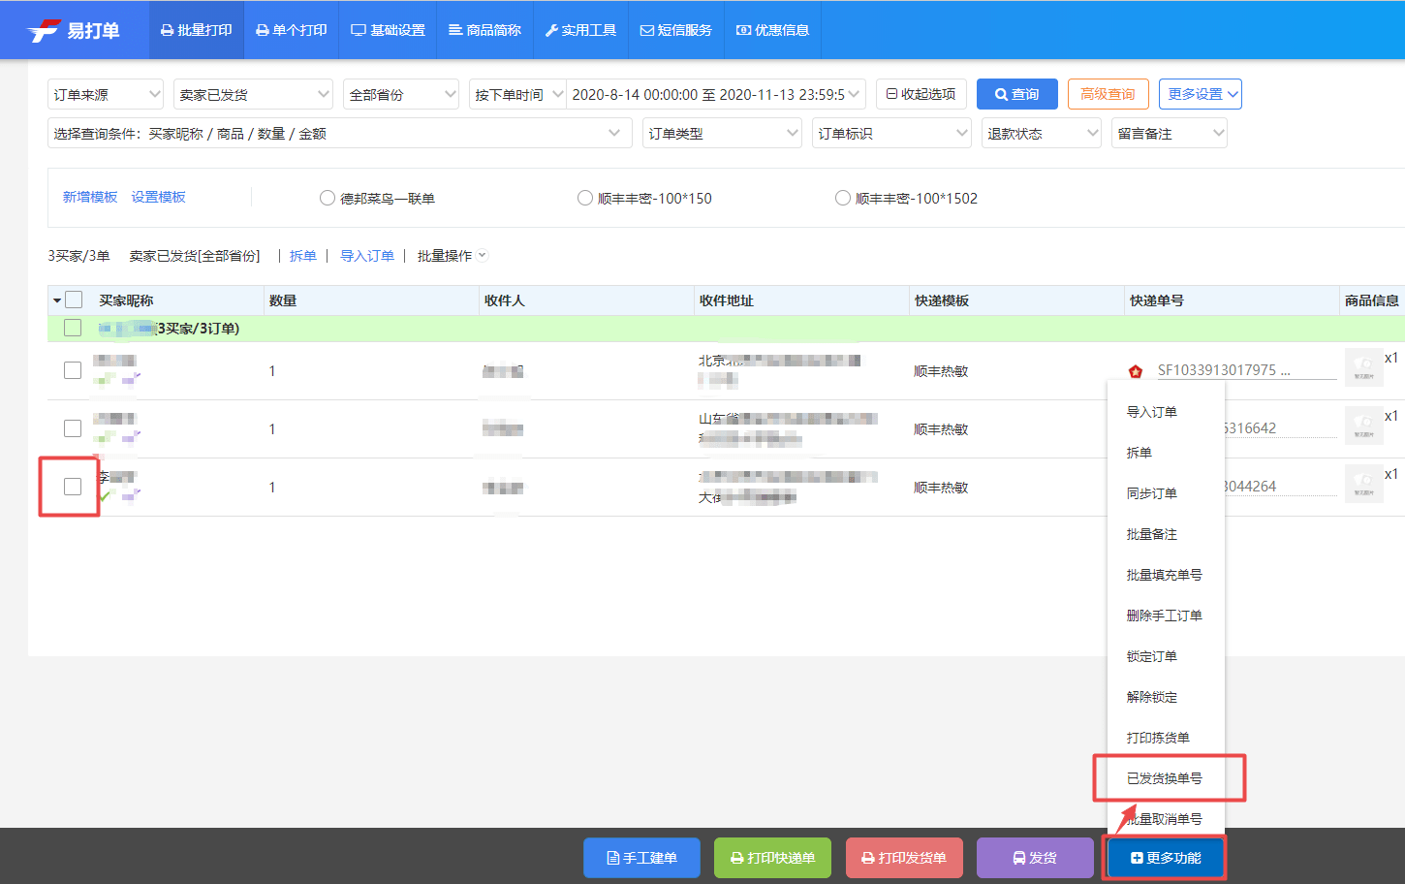Check the highlighted third order checkbox
The image size is (1405, 884).
72,486
